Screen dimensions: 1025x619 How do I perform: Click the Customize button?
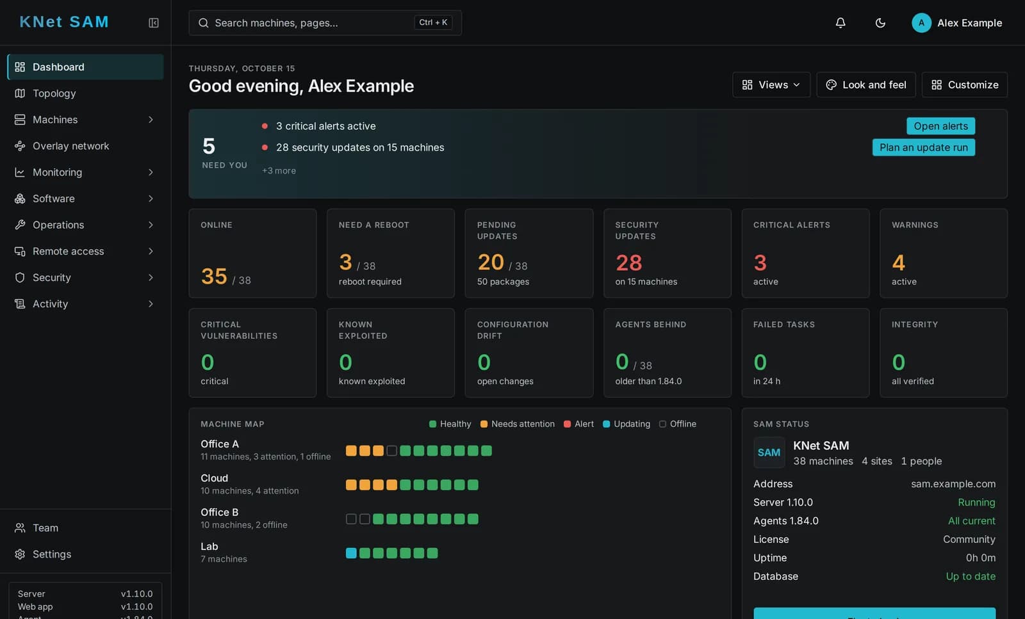[x=964, y=84]
